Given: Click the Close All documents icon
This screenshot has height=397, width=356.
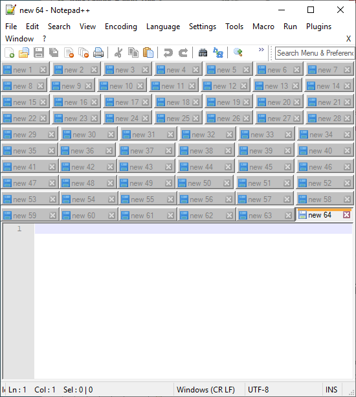Looking at the screenshot, I should click(x=83, y=52).
